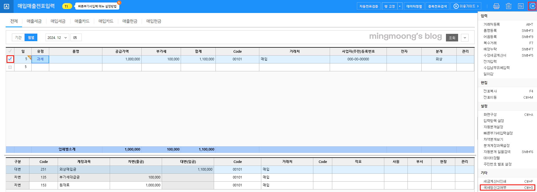This screenshot has width=537, height=192.
Task: Check the checkbox on the empty second row
Action: click(10, 67)
